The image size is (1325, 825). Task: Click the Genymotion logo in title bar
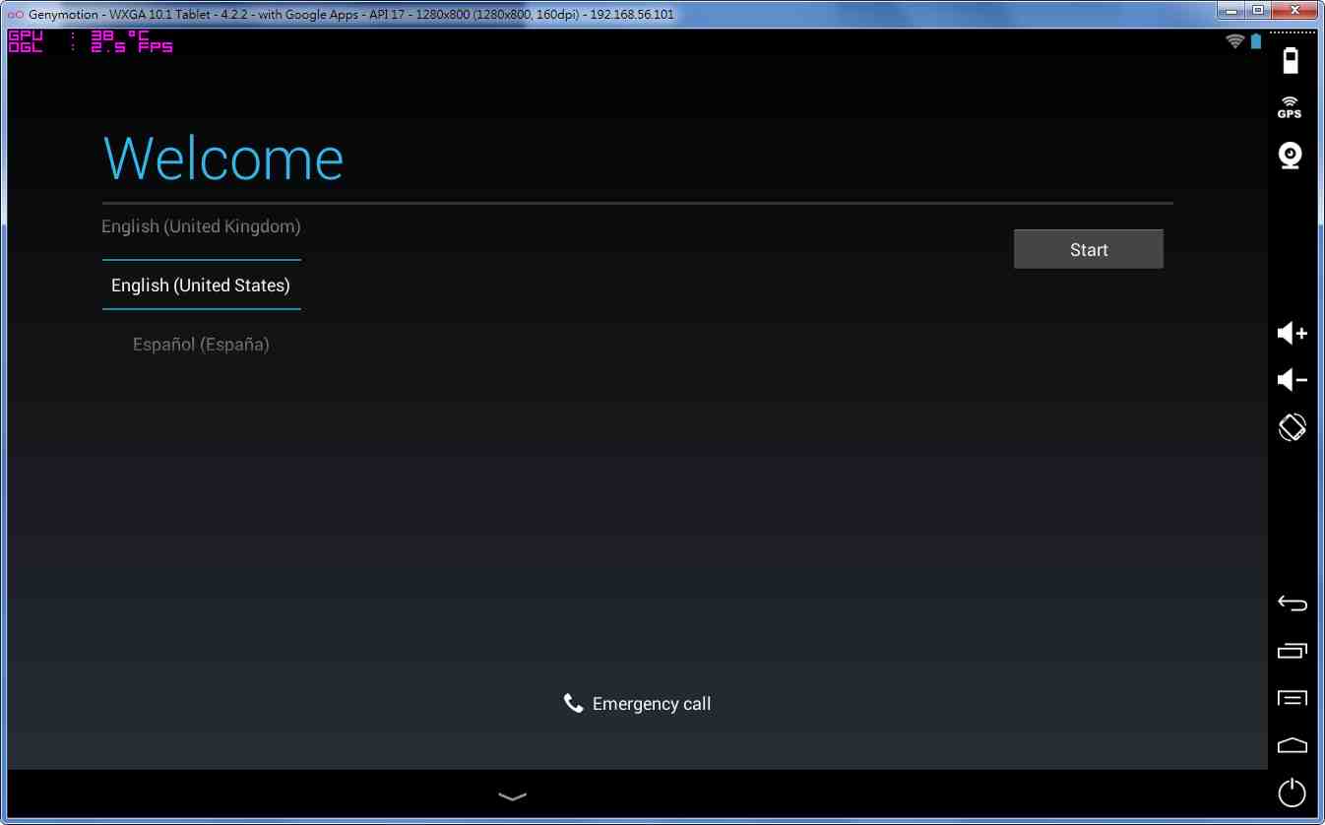click(15, 15)
